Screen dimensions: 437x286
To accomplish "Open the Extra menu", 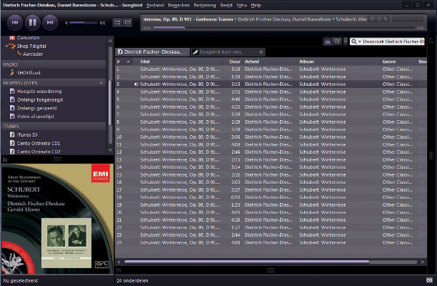I will [x=241, y=5].
